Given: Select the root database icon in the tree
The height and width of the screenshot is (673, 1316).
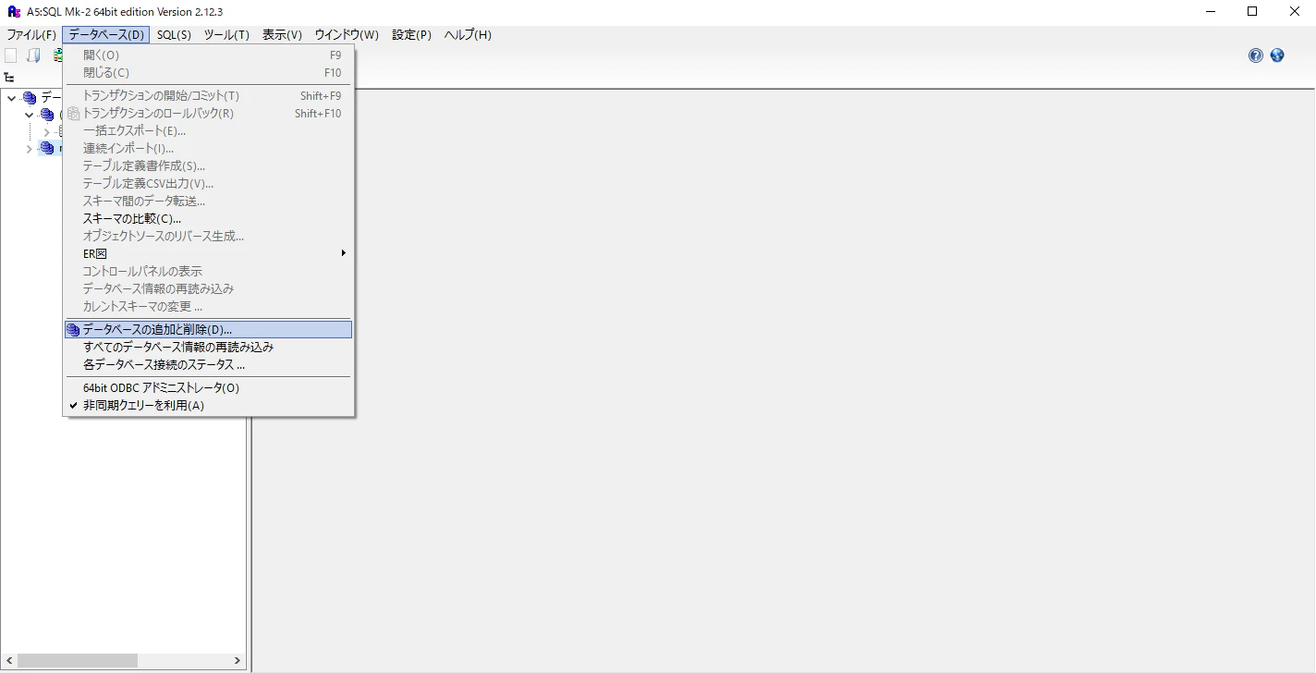Looking at the screenshot, I should coord(30,97).
